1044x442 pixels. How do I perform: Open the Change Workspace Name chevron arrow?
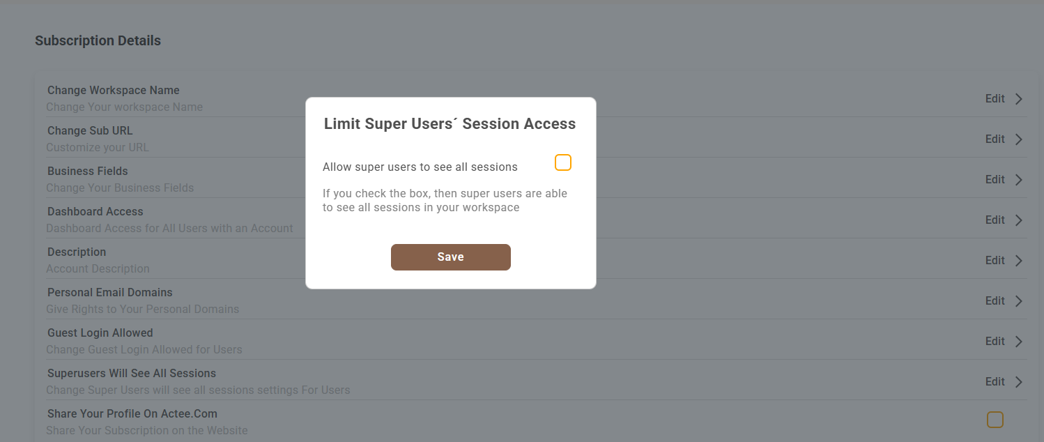point(1019,99)
